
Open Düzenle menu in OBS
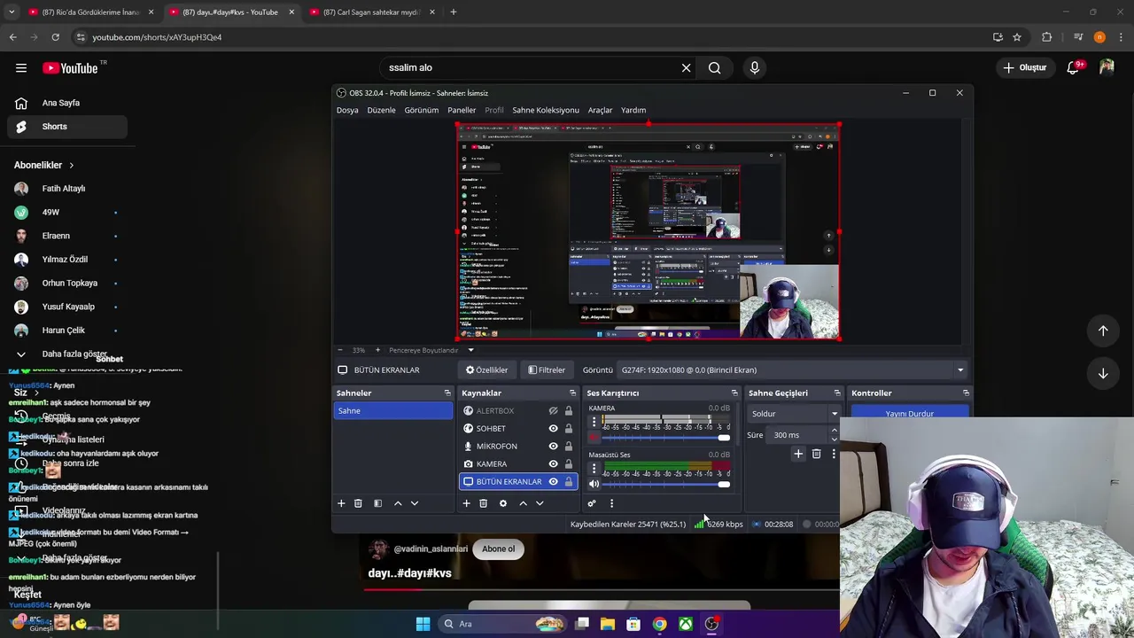[381, 110]
